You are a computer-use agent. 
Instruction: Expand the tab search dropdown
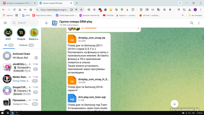pyautogui.click(x=180, y=3)
